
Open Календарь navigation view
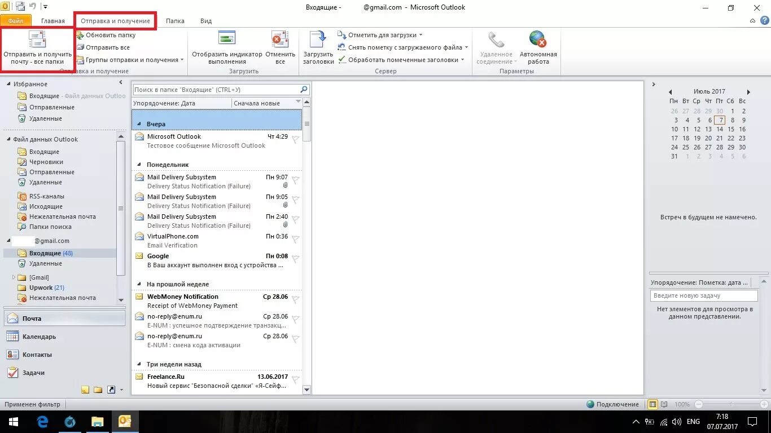pyautogui.click(x=64, y=337)
